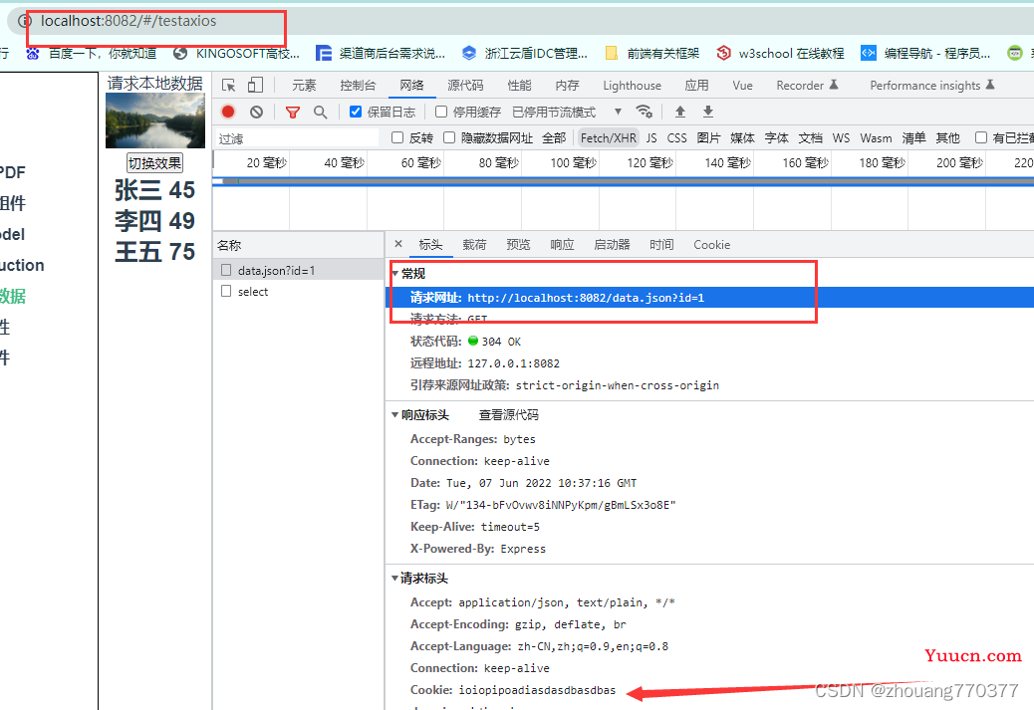This screenshot has width=1034, height=710.
Task: Switch to the 性能 tab
Action: coord(519,85)
